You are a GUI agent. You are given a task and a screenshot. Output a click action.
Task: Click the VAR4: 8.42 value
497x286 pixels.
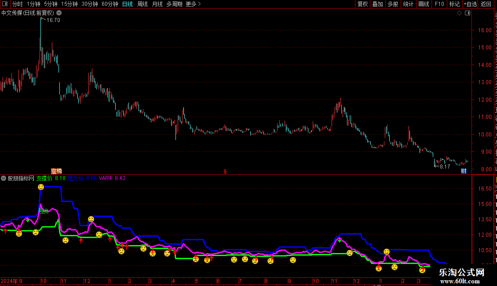click(112, 178)
